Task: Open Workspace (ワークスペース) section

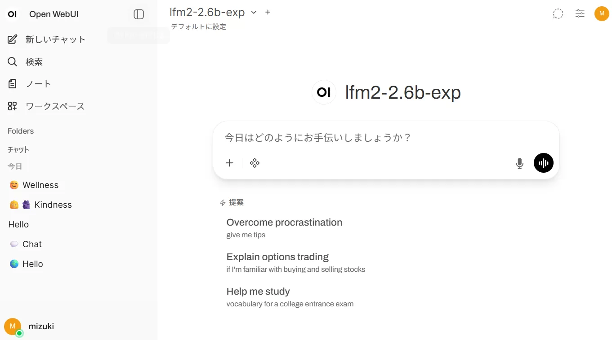Action: pyautogui.click(x=55, y=106)
